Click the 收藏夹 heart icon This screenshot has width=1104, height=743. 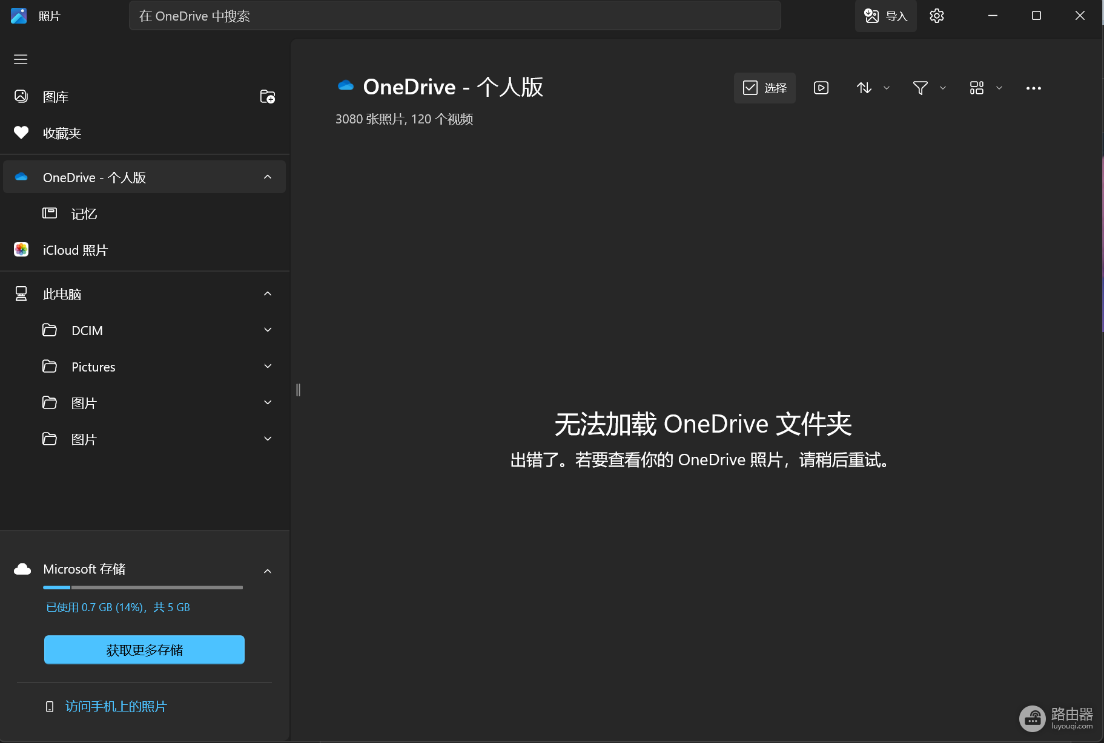pos(21,133)
